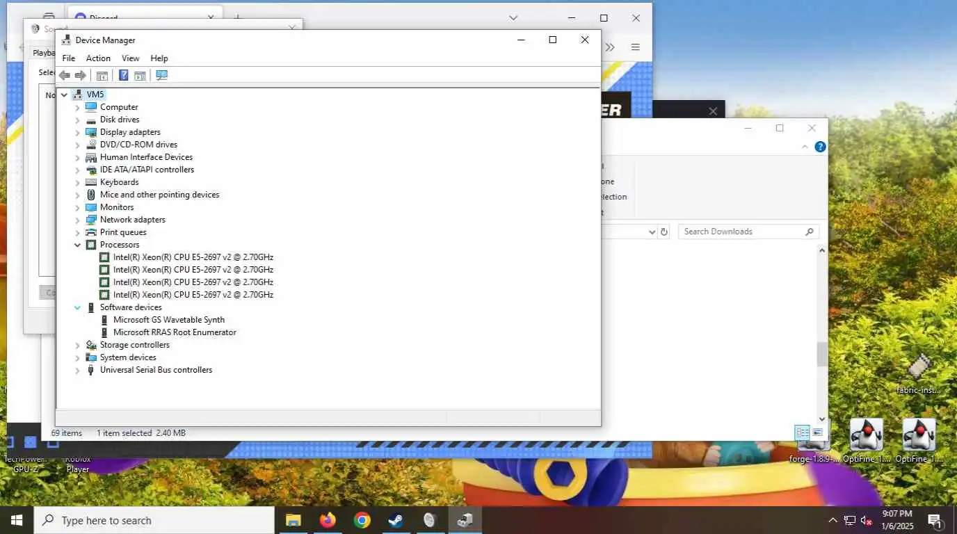Click the File Explorer vertical scrollbar thumb

pos(822,354)
